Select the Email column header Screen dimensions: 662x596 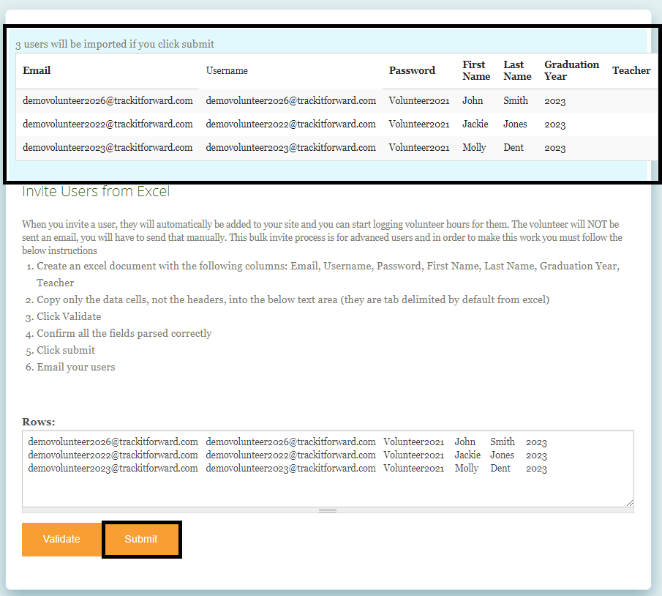point(37,70)
